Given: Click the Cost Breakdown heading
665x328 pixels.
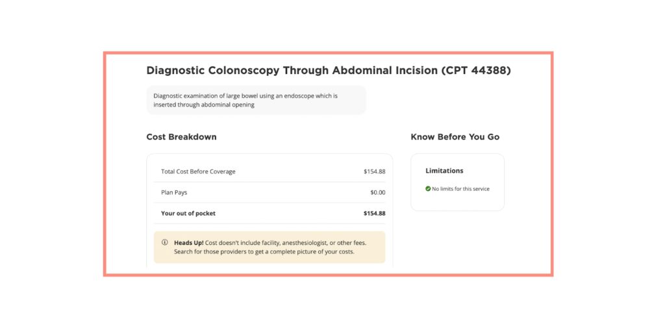Looking at the screenshot, I should (182, 137).
